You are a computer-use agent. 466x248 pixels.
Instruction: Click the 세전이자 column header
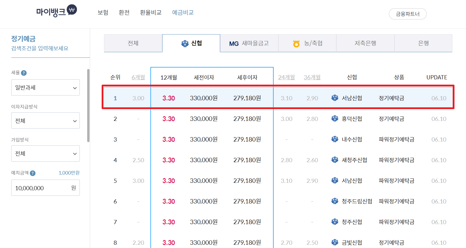point(204,78)
